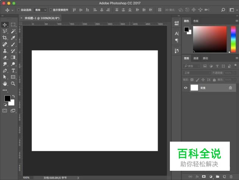
Task: Choose the Eyedropper tool
Action: coord(13,38)
